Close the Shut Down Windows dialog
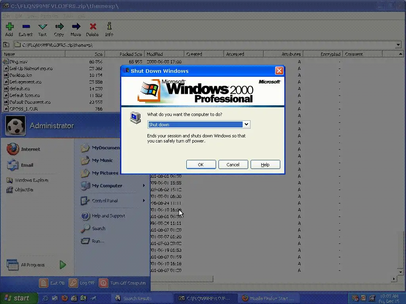Screen dimensions: 406x304 279,70
